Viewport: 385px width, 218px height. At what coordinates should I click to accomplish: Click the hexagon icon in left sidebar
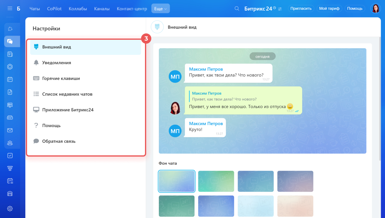tap(10, 67)
